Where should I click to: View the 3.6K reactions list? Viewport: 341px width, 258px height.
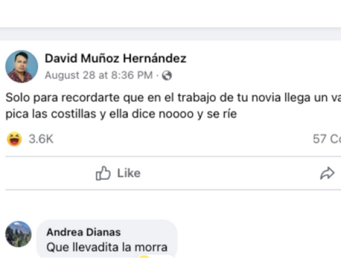41,139
